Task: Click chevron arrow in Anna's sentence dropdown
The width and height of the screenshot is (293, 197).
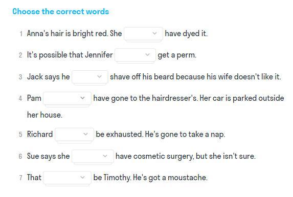Action: pyautogui.click(x=154, y=33)
